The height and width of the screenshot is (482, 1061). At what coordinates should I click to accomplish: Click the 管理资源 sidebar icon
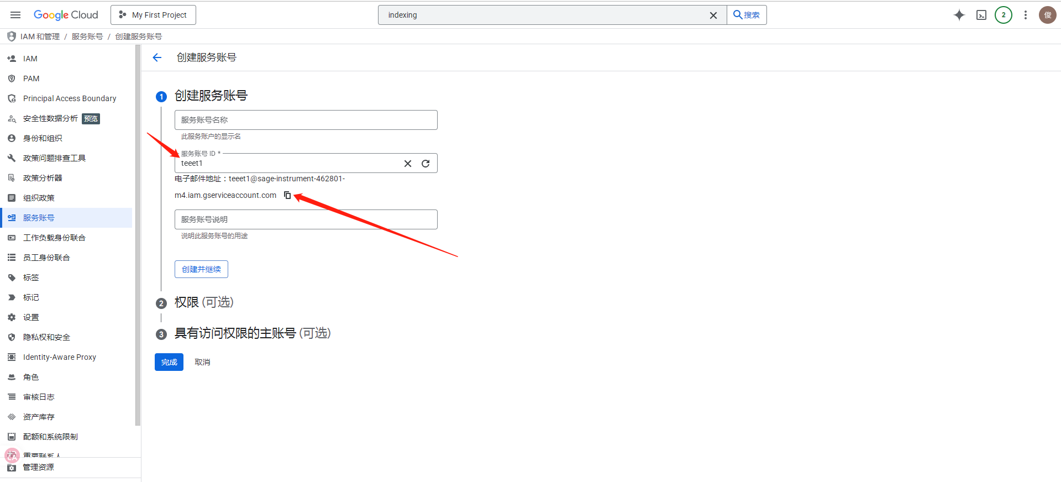coord(12,468)
